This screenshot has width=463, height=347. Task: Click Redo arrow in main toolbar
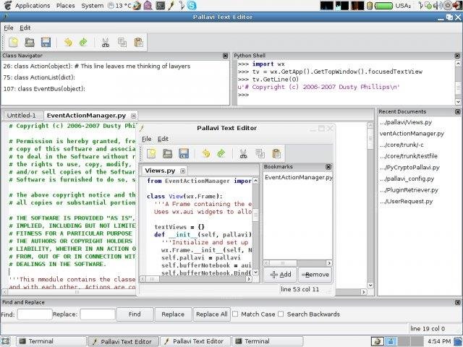click(x=83, y=43)
